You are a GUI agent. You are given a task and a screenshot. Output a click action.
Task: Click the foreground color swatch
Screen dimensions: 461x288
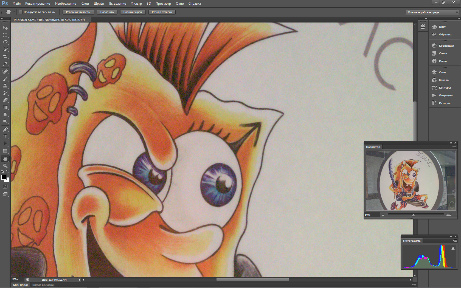pyautogui.click(x=4, y=177)
